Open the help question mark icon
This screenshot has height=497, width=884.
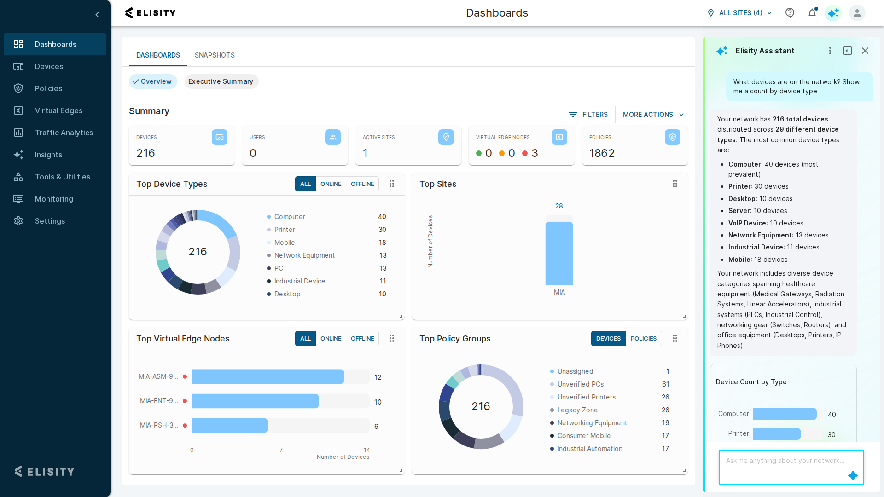tap(790, 13)
